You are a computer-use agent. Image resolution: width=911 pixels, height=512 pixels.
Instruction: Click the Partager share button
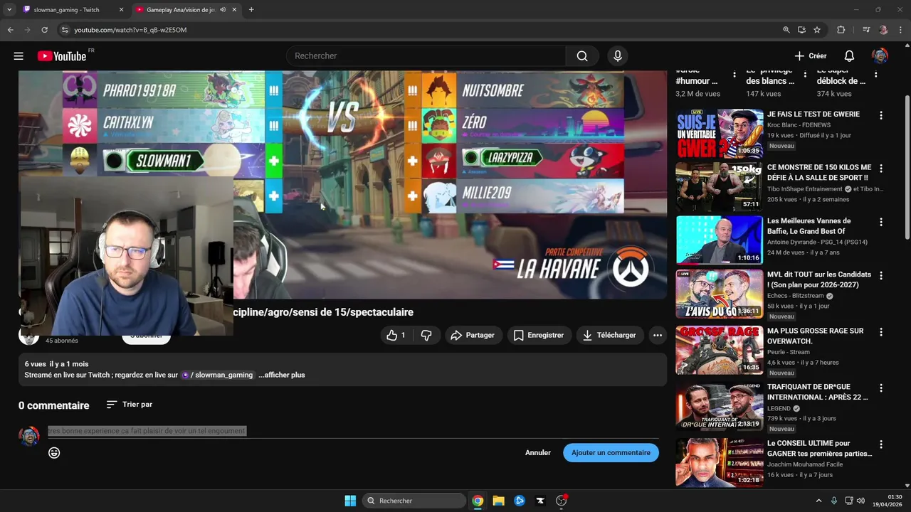[x=473, y=335]
